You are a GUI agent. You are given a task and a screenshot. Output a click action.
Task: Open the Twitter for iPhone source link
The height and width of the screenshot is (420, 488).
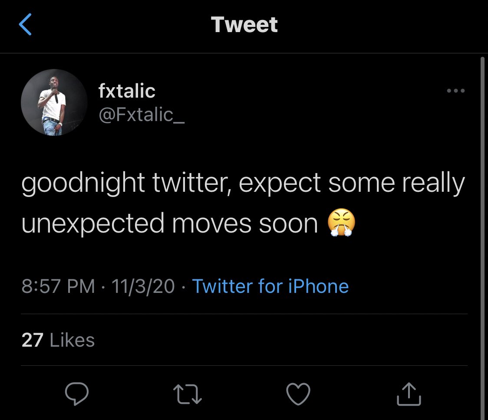[270, 286]
